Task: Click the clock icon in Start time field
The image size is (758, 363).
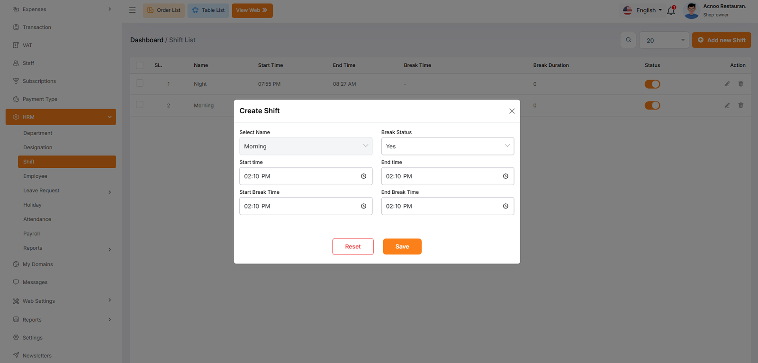Action: click(x=363, y=176)
